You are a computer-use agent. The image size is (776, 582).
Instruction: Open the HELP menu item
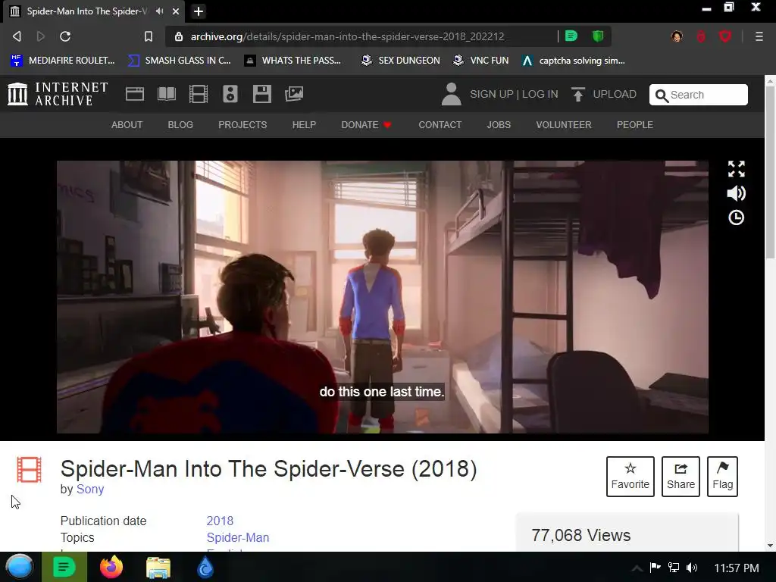(304, 125)
